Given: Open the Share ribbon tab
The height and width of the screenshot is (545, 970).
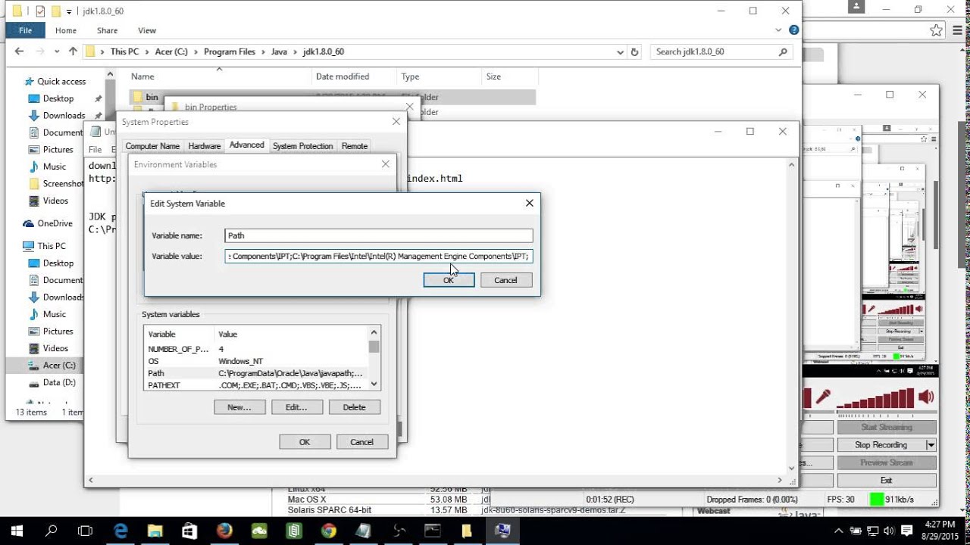Looking at the screenshot, I should click(x=107, y=30).
